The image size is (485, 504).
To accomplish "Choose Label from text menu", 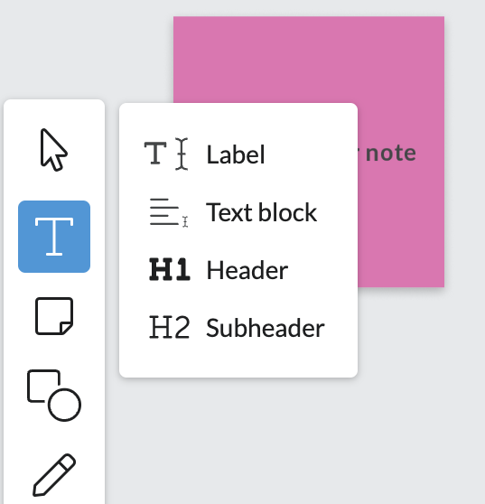I will 236,154.
